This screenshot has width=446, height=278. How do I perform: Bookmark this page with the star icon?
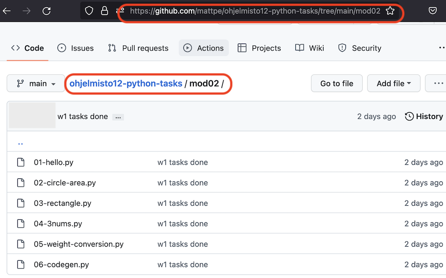[390, 11]
